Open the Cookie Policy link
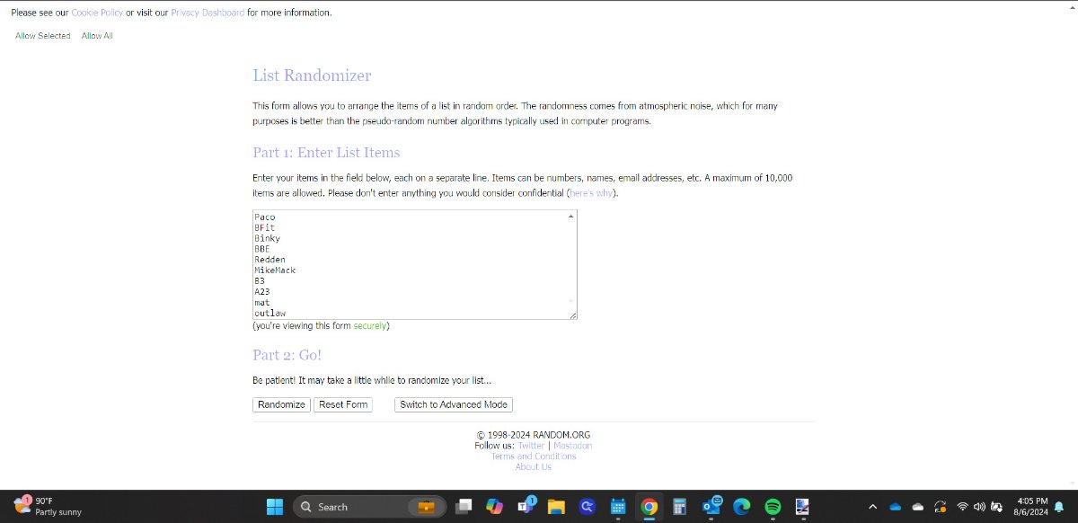1078x523 pixels. point(97,13)
